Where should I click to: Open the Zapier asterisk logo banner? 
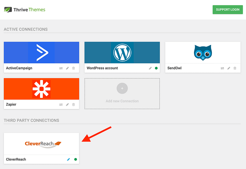tap(41, 89)
